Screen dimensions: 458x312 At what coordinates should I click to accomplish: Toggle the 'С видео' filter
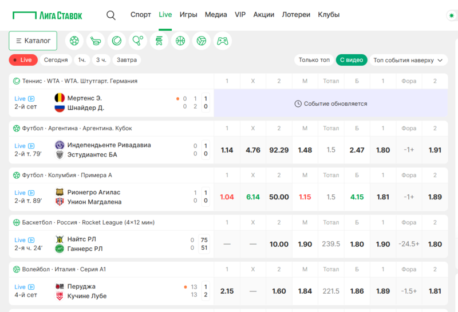[351, 60]
